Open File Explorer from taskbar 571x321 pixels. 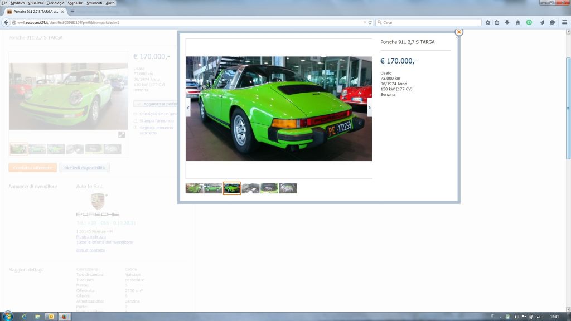[37, 317]
